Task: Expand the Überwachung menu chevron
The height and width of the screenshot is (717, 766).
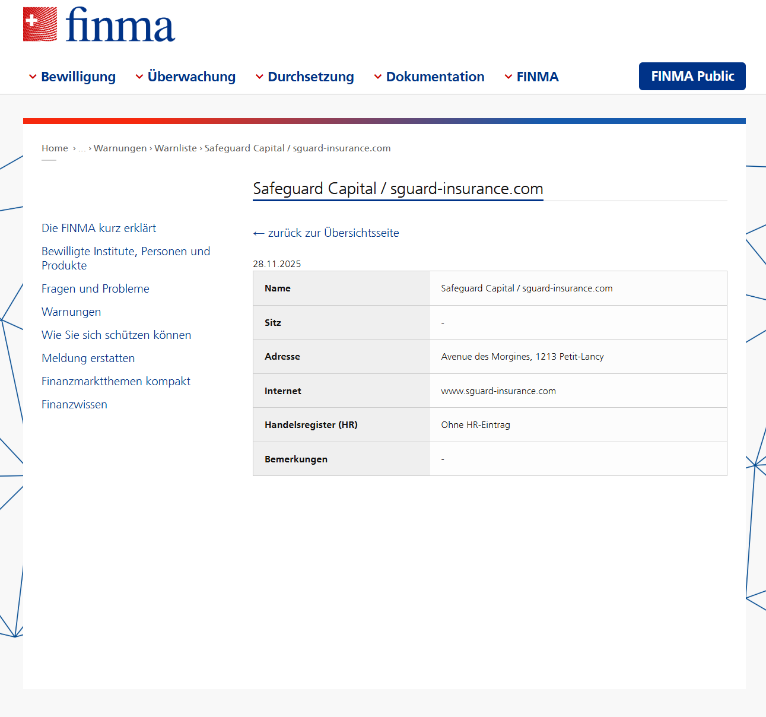Action: click(139, 77)
